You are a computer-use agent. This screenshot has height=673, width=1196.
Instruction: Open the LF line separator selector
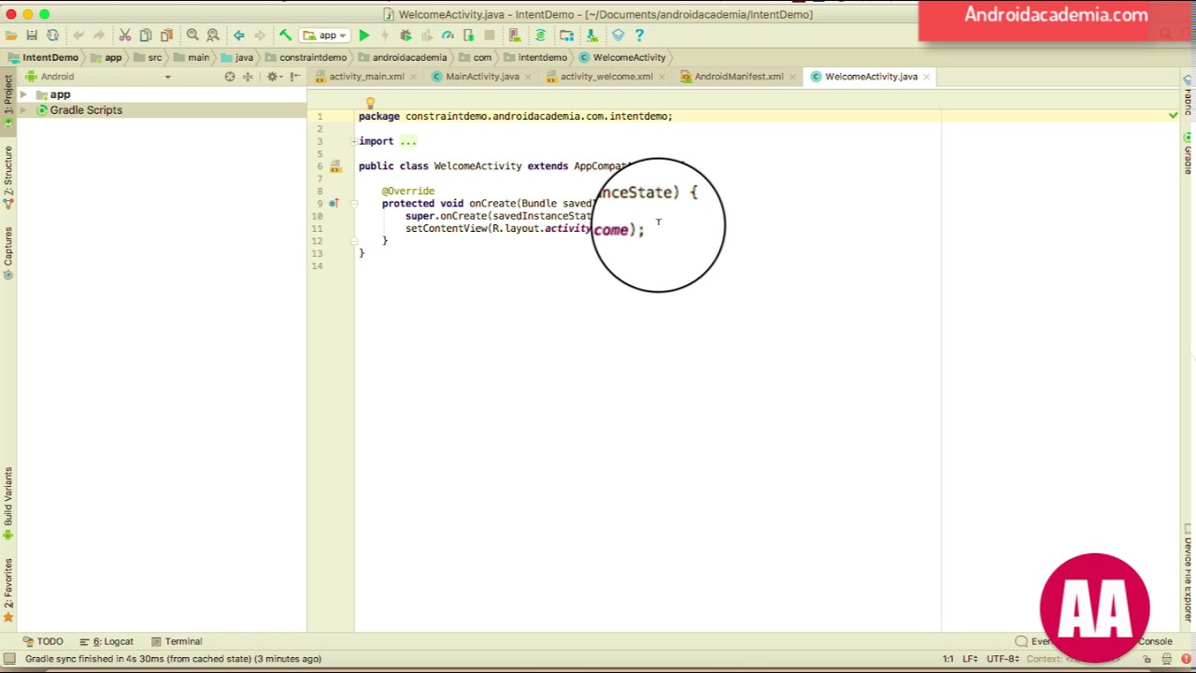coord(970,659)
